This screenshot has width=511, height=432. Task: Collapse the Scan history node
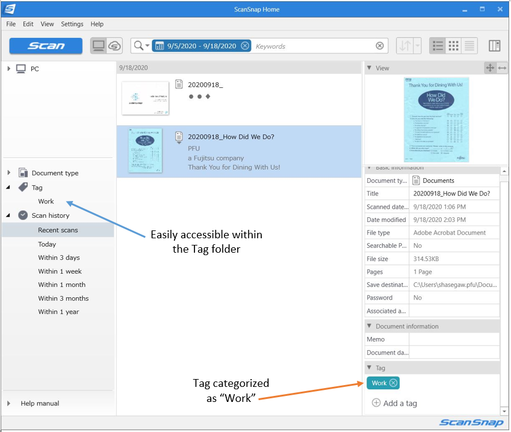[8, 215]
